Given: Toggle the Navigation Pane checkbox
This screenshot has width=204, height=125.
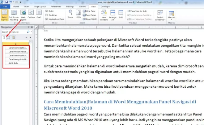Looking at the screenshot, I should (46, 19).
